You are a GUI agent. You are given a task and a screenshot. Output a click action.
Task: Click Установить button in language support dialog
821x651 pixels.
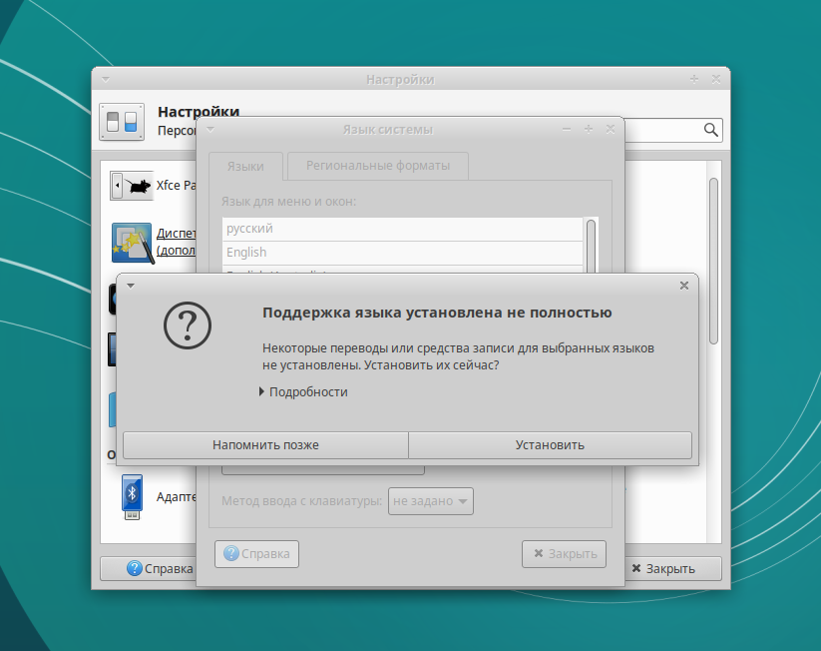[x=550, y=445]
